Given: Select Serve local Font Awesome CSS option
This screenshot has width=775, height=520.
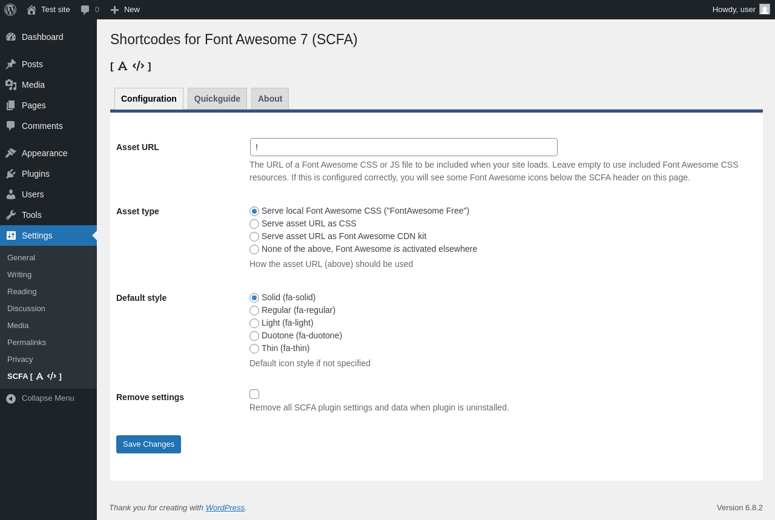Looking at the screenshot, I should pos(254,211).
